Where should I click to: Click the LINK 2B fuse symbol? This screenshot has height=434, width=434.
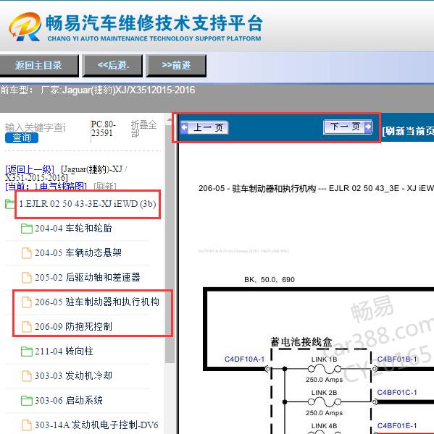(x=324, y=402)
